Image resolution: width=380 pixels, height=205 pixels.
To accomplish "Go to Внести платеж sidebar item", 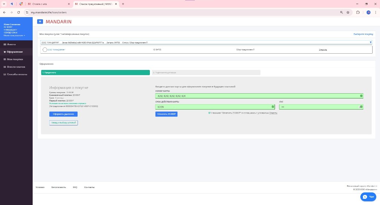I will point(16,67).
